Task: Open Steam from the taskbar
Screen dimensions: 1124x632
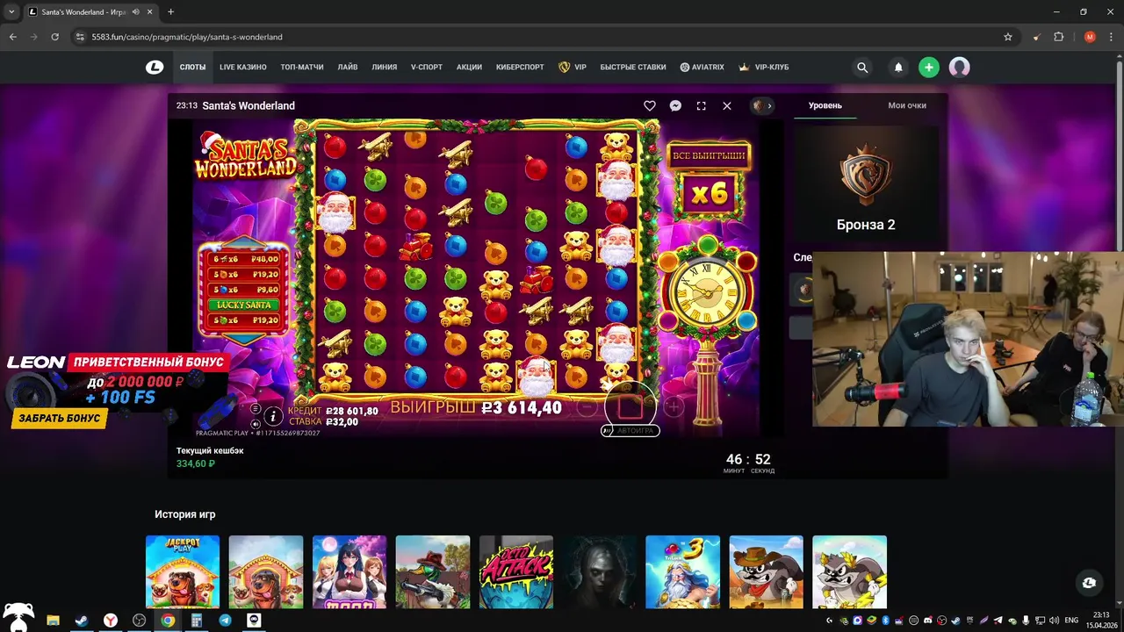Action: click(81, 621)
